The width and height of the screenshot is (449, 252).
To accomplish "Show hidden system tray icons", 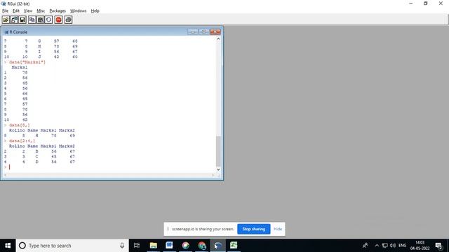I will (377, 246).
